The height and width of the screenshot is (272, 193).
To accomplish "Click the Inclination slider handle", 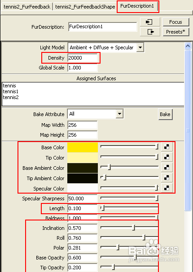I will pyautogui.click(x=134, y=228).
